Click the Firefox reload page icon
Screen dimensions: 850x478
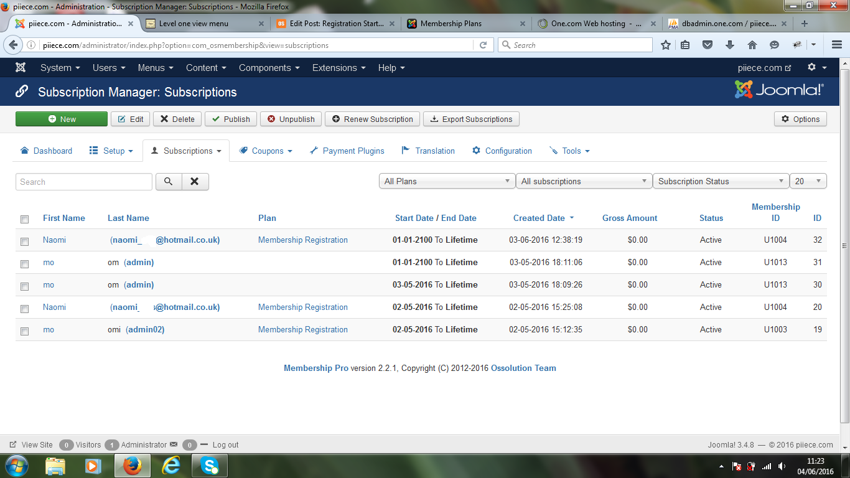tap(483, 45)
